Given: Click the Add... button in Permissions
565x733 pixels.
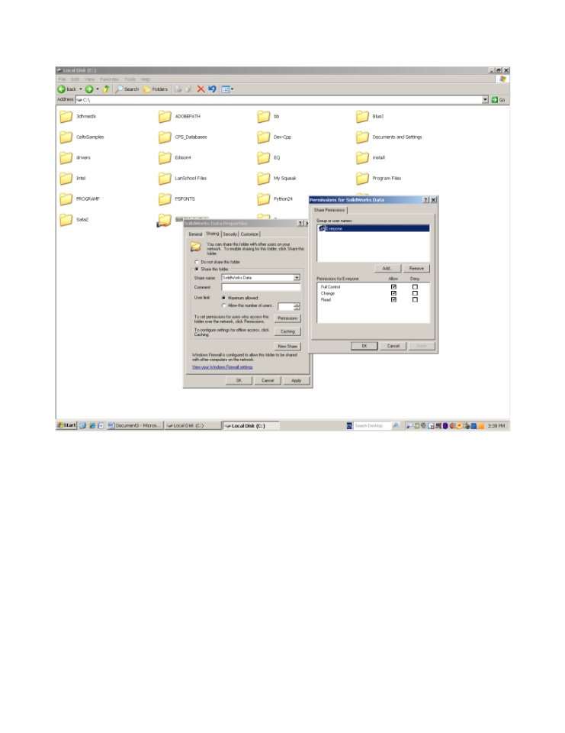Looking at the screenshot, I should pyautogui.click(x=387, y=268).
